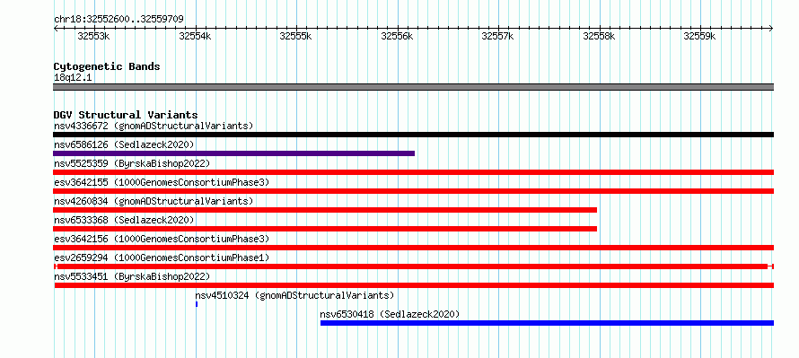Click the DGV Structural Variants track title
The height and width of the screenshot is (358, 799).
click(x=126, y=115)
